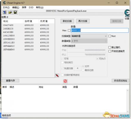The width and height of the screenshot is (131, 119).
Task: Click the open folder icon in toolbar
Action: tap(10, 12)
